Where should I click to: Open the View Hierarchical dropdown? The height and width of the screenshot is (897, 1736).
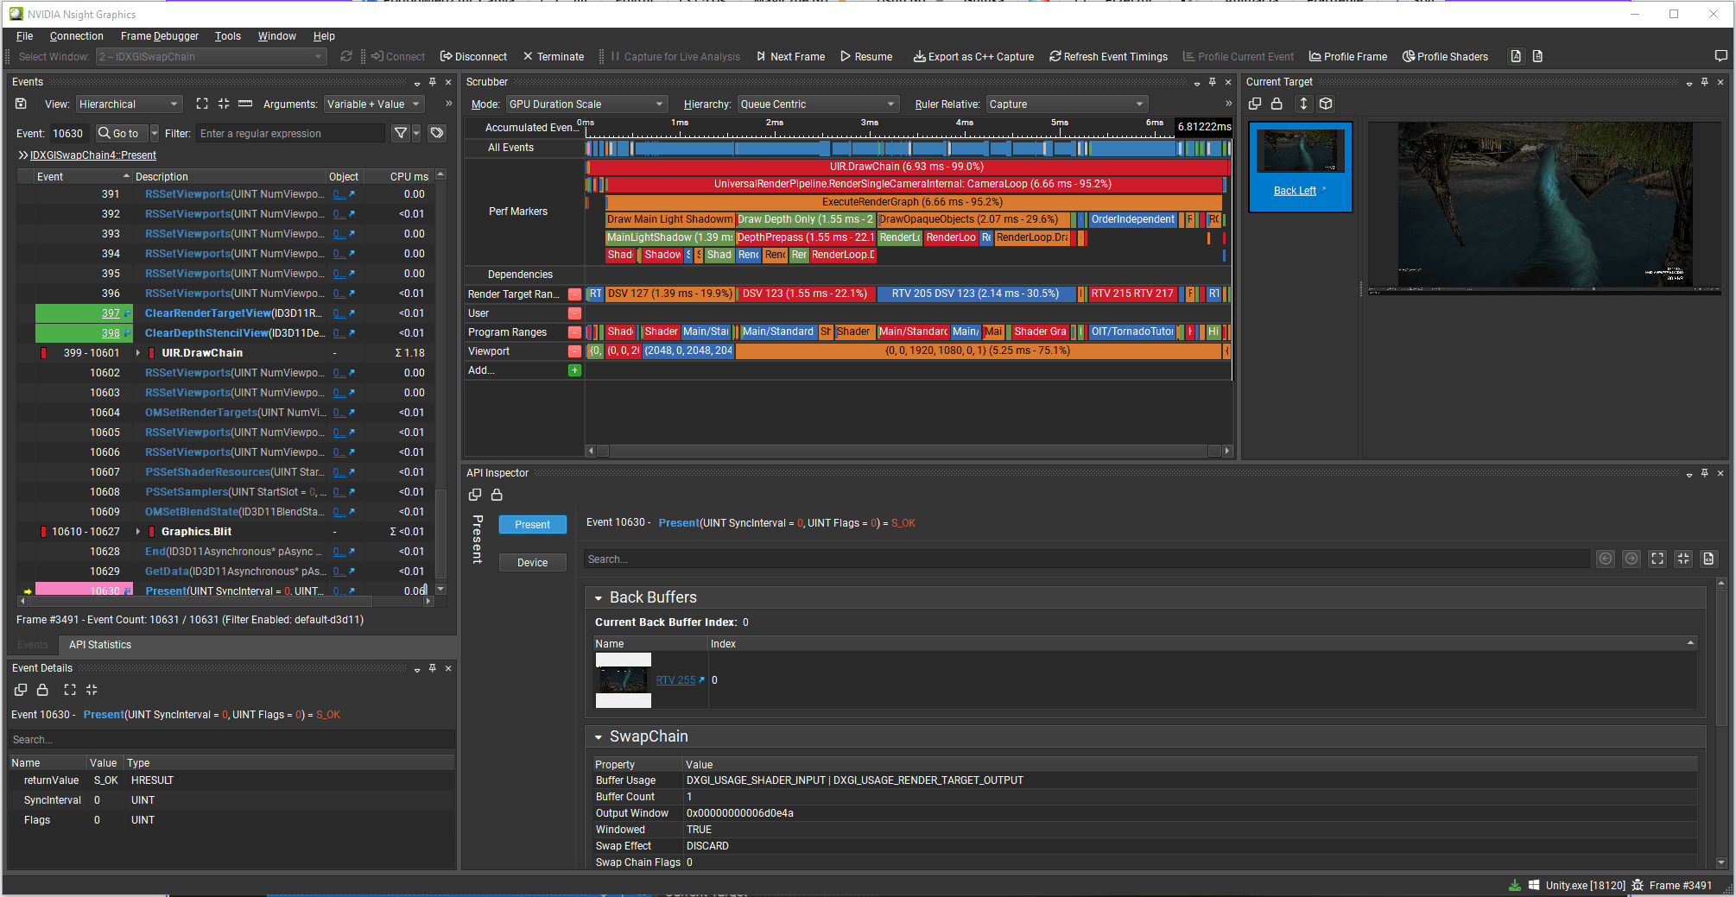[x=128, y=104]
